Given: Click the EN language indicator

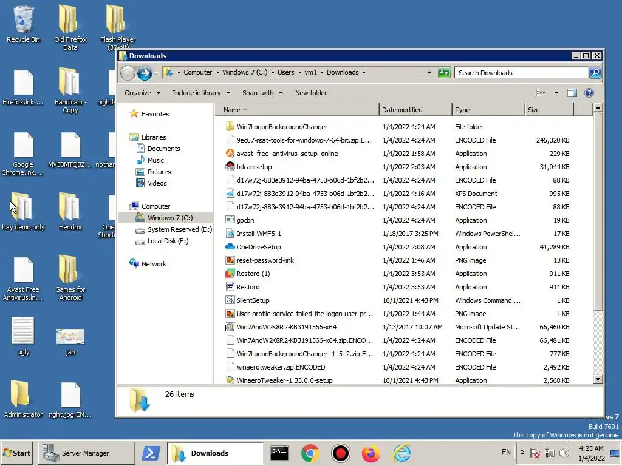Looking at the screenshot, I should (x=506, y=451).
